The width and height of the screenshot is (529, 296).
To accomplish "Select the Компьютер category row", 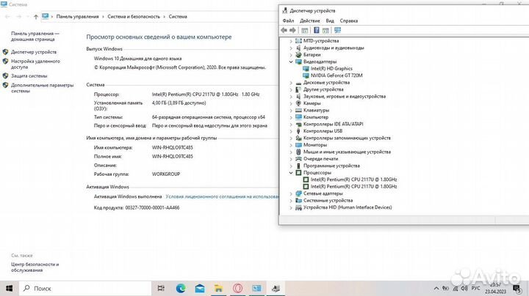I will (x=315, y=117).
